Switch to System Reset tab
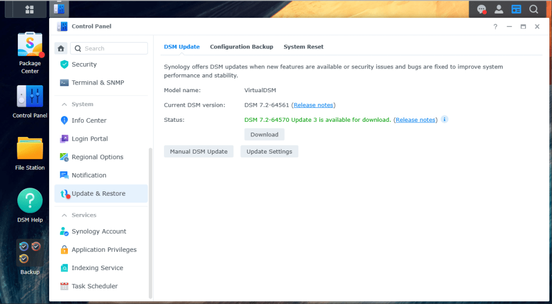Viewport: 552px width, 304px height. (303, 47)
